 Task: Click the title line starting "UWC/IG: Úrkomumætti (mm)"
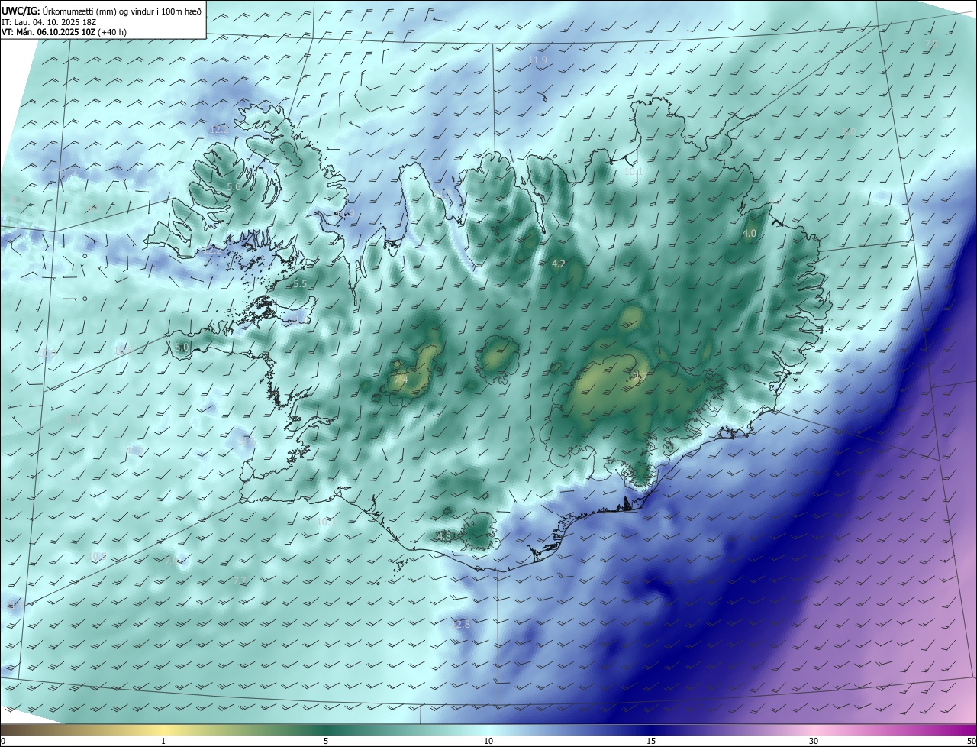tap(102, 11)
